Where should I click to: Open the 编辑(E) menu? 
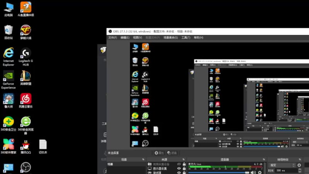pyautogui.click(x=125, y=38)
